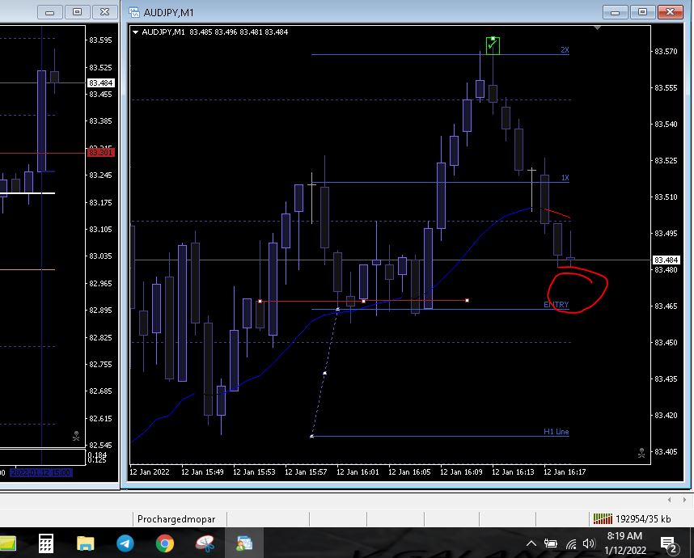Expand hidden system tray icons chevron

[x=531, y=543]
